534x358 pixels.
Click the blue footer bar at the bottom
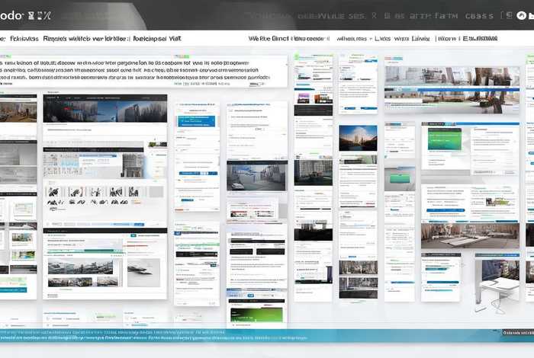click(267, 335)
